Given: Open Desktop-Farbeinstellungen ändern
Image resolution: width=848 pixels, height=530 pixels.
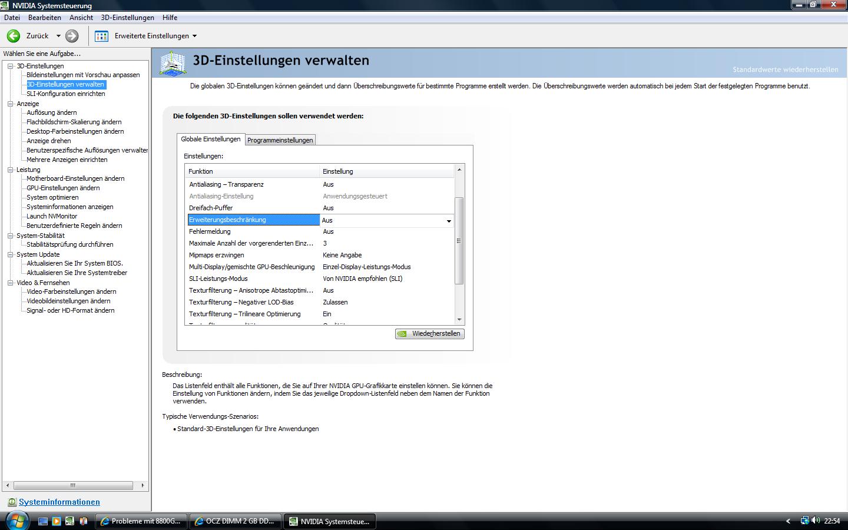Looking at the screenshot, I should [75, 131].
